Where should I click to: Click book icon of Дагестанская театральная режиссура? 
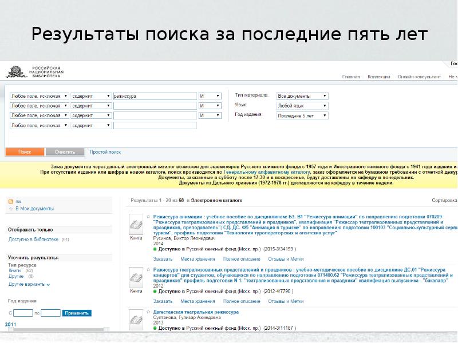point(136,318)
